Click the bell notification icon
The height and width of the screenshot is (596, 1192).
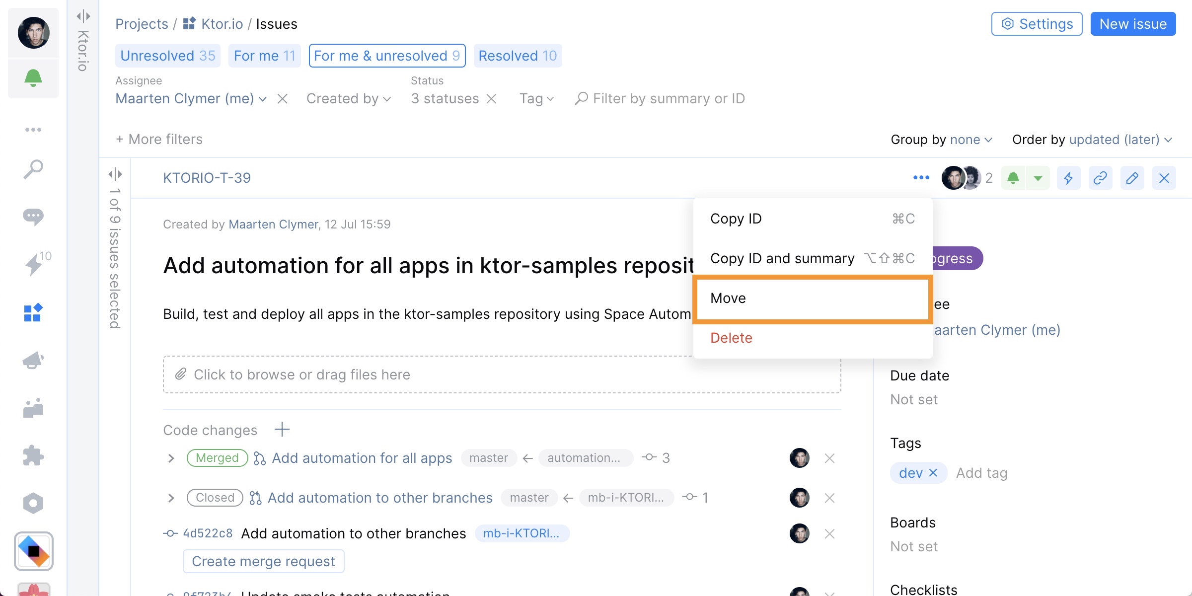tap(33, 77)
